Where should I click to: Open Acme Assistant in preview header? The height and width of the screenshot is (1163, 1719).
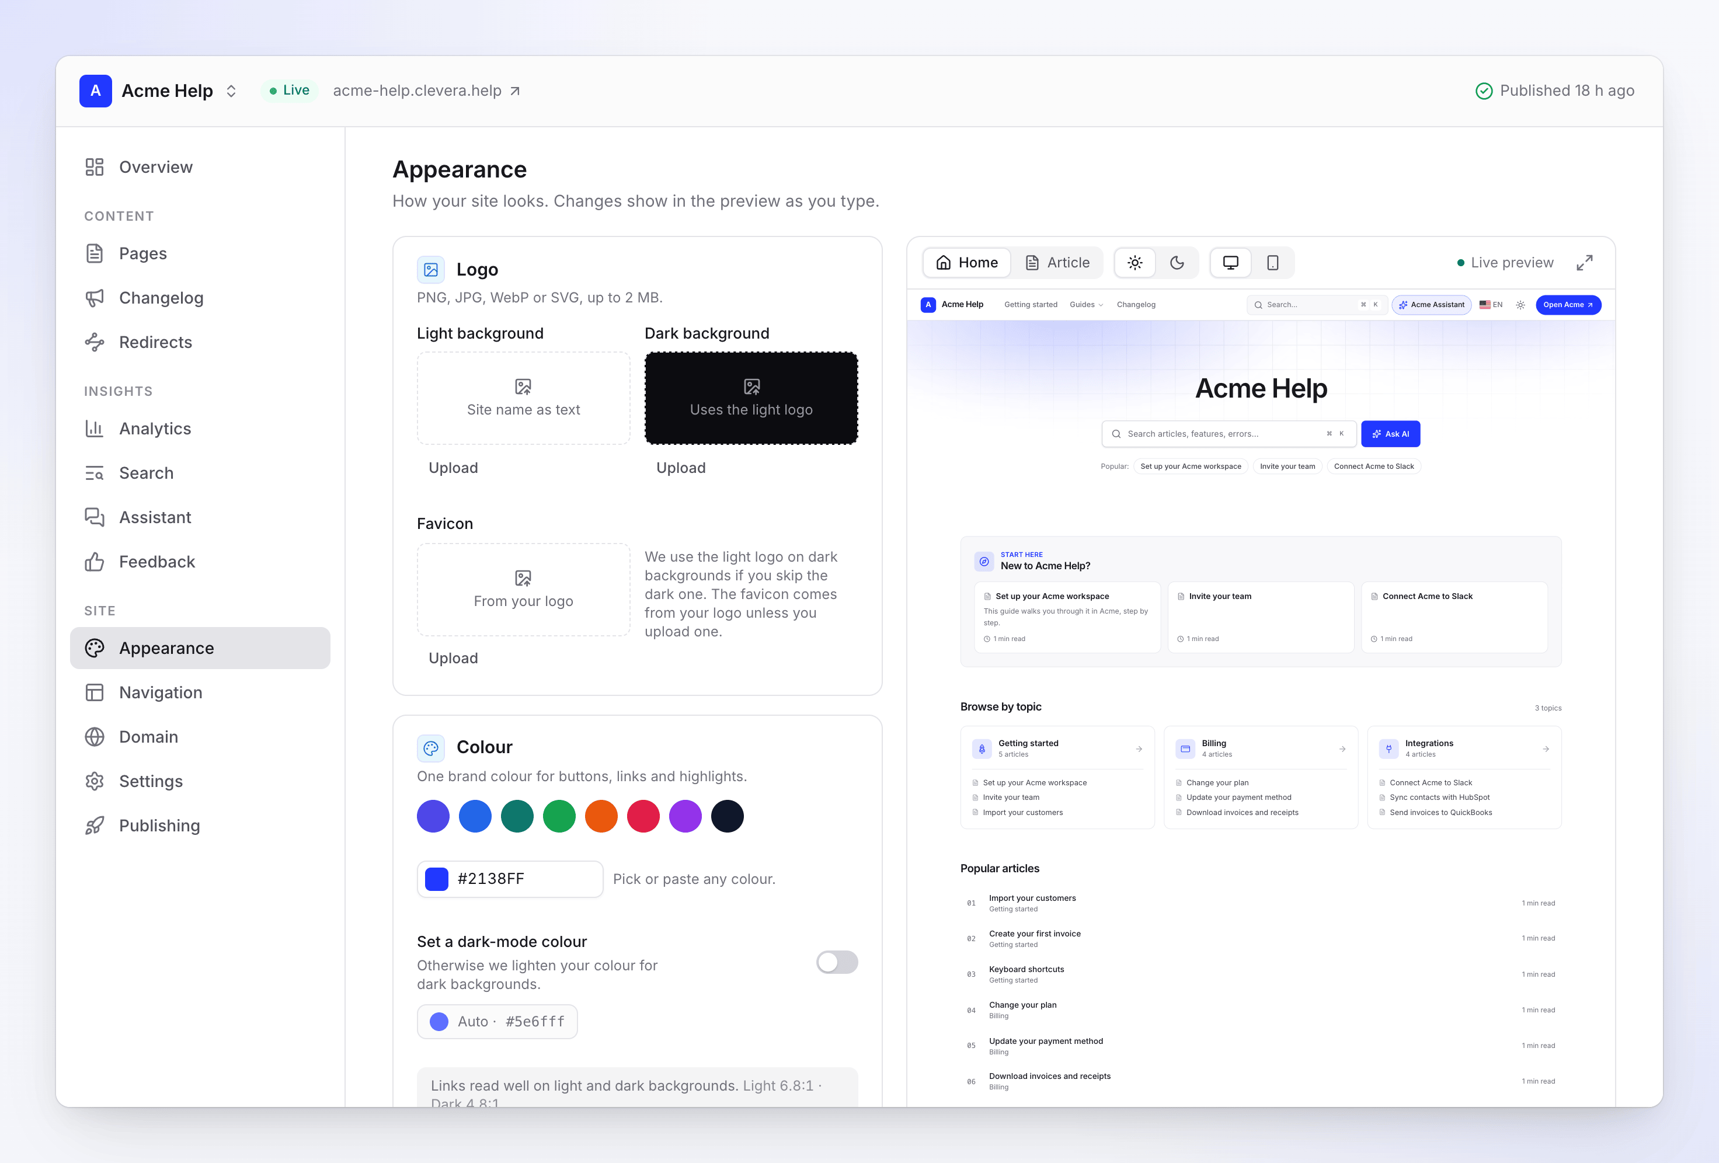1431,305
